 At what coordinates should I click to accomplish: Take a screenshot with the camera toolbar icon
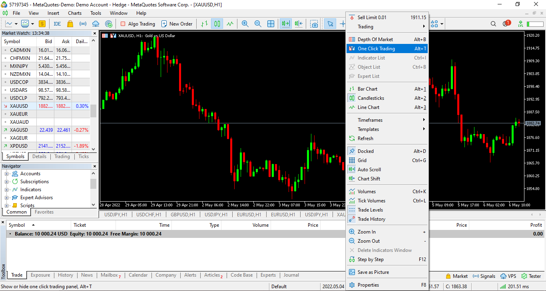pos(315,24)
